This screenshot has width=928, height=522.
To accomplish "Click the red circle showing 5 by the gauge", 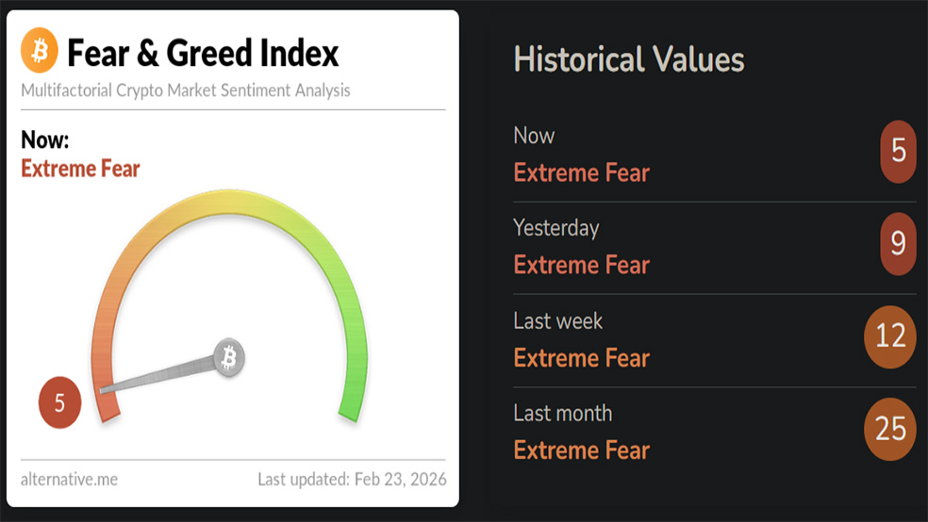I will click(59, 403).
